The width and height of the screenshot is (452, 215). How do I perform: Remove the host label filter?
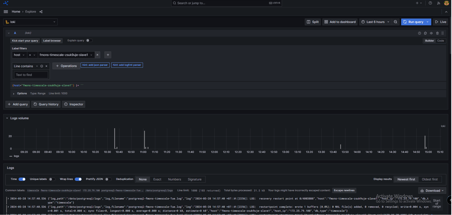click(x=97, y=55)
